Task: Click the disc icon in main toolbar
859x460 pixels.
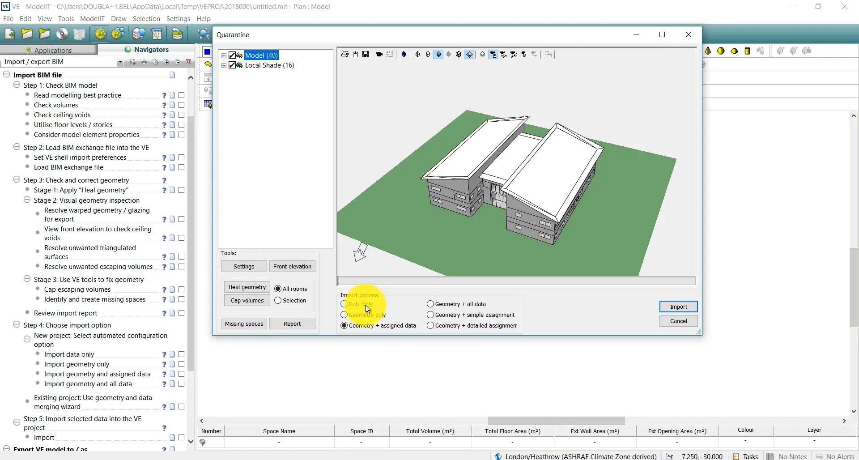Action: tap(62, 34)
